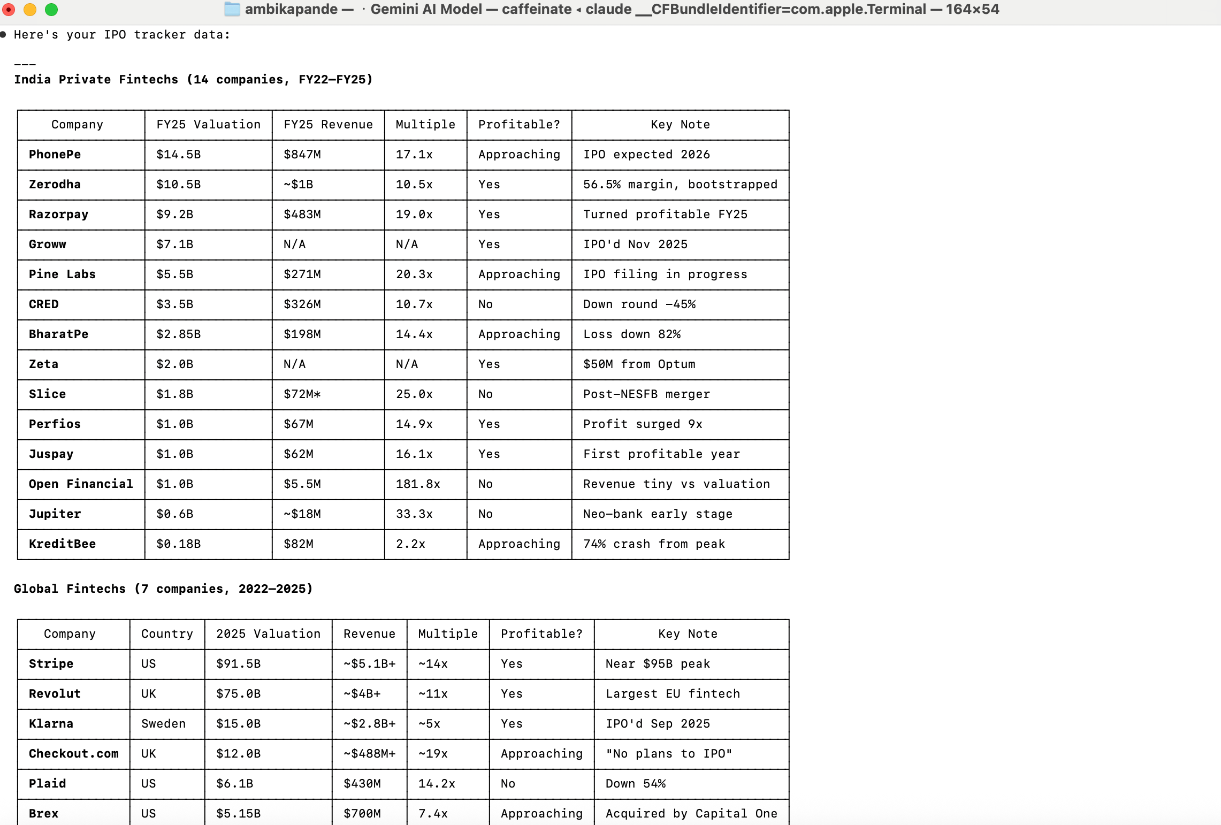Click the red close window button
1221x825 pixels.
[9, 9]
